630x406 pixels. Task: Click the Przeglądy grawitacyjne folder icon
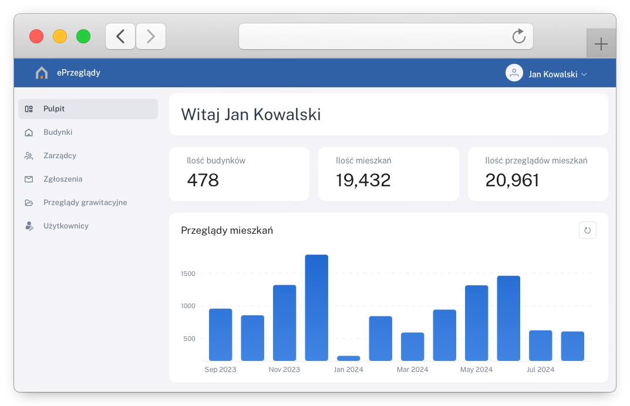[29, 203]
